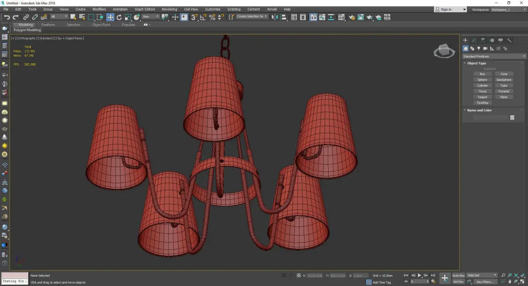Click the Redo arrow icon
This screenshot has width=528, height=286.
point(15,17)
